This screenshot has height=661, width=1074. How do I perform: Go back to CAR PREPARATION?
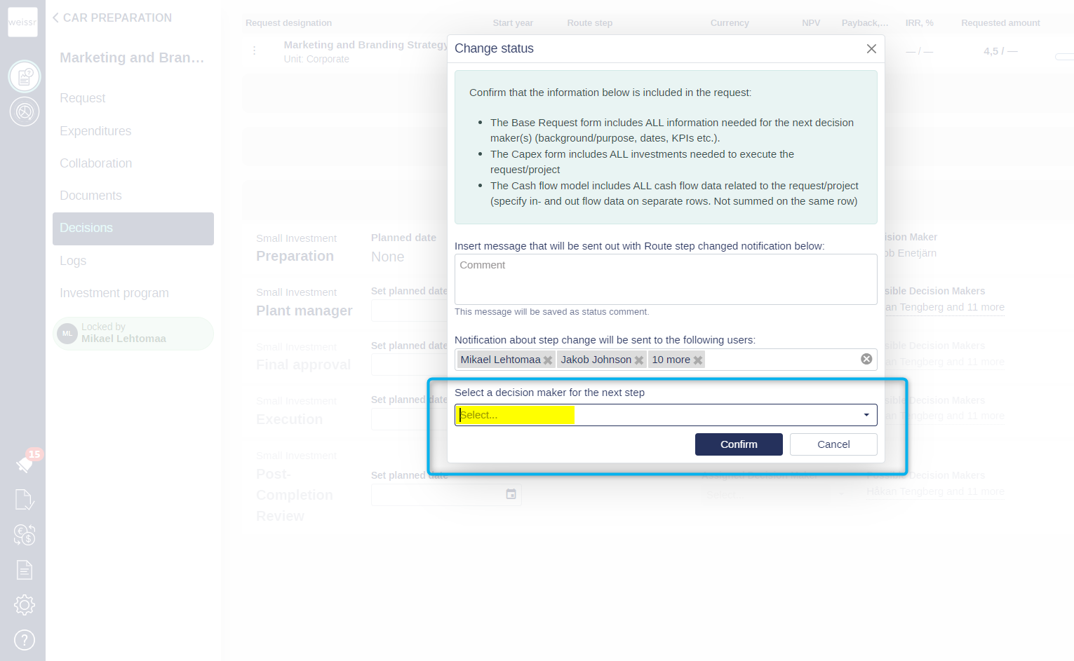pos(112,18)
